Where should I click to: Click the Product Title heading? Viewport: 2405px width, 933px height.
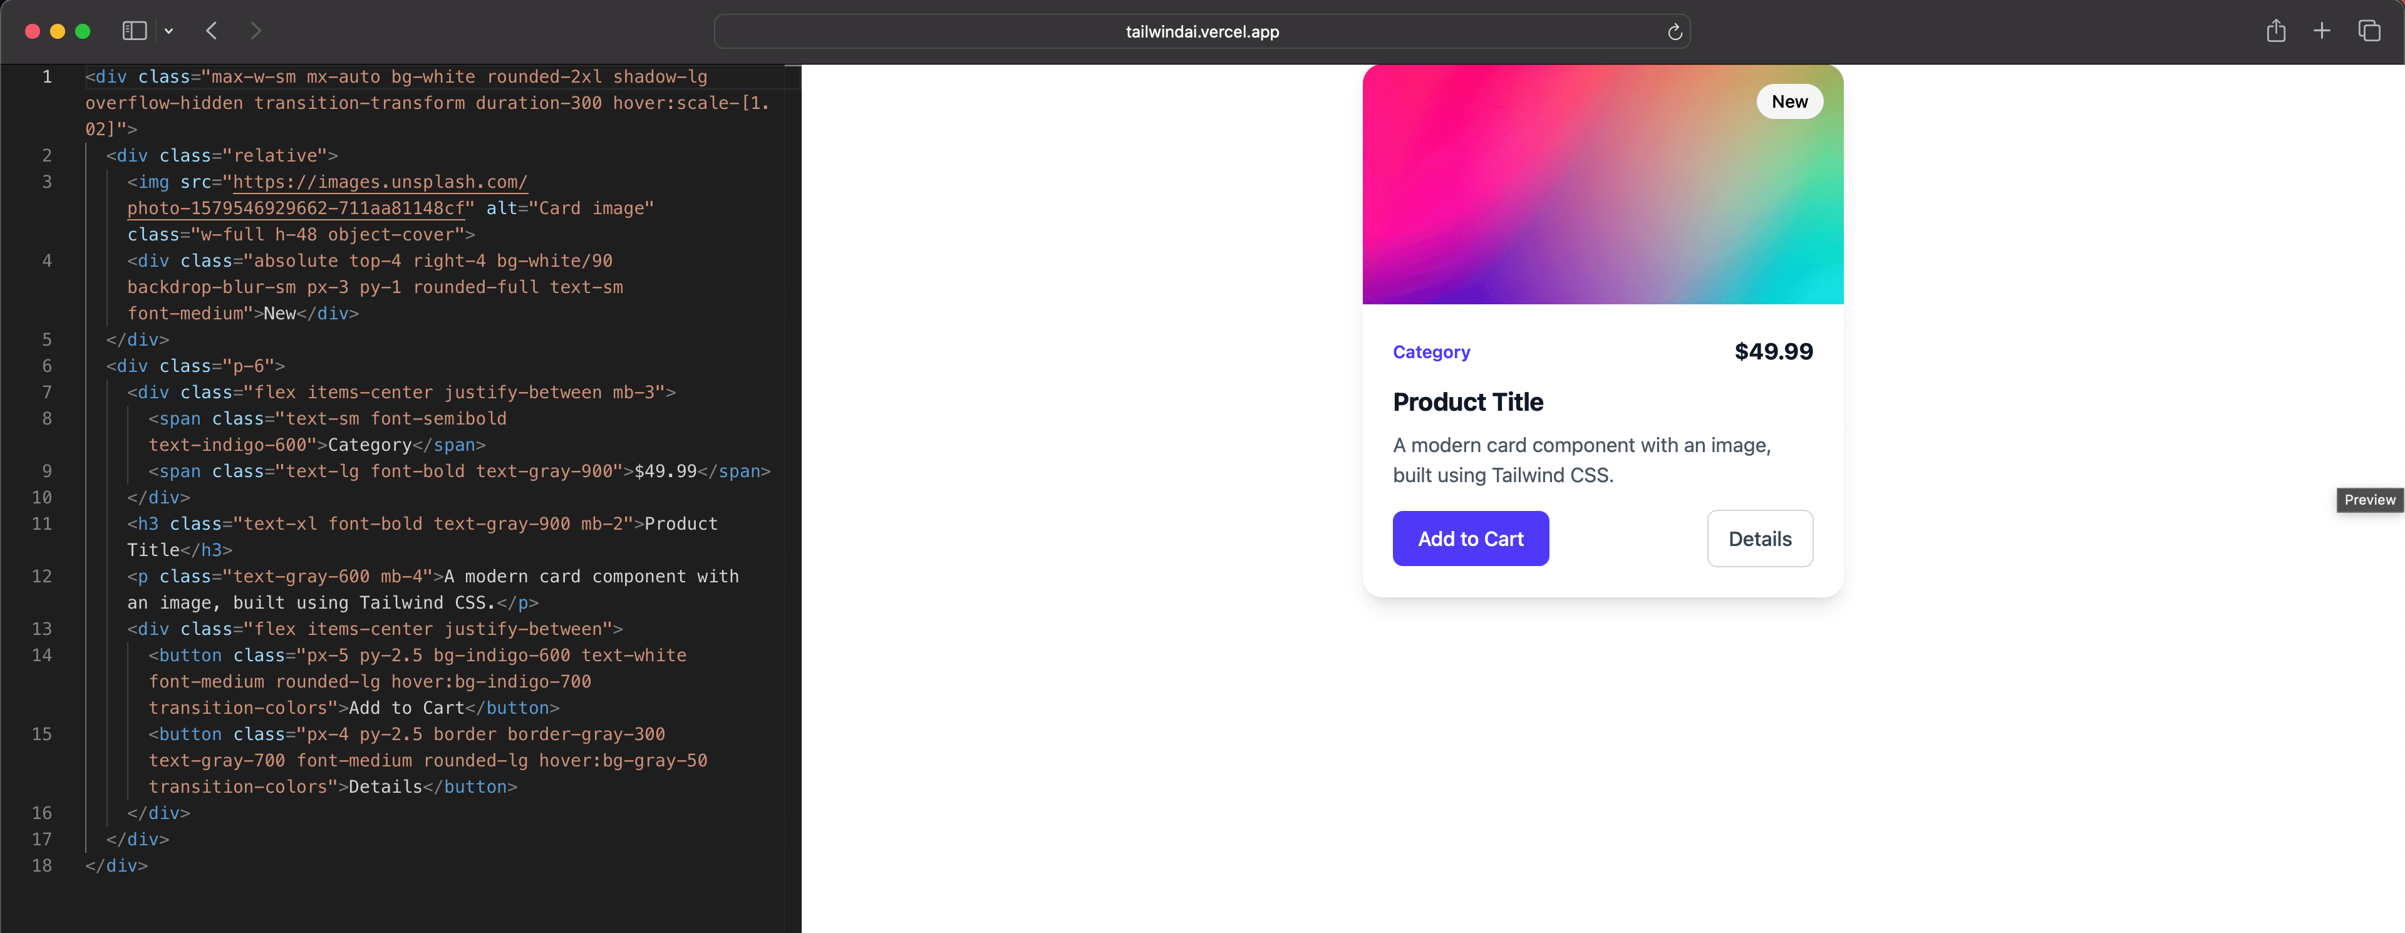pos(1467,401)
